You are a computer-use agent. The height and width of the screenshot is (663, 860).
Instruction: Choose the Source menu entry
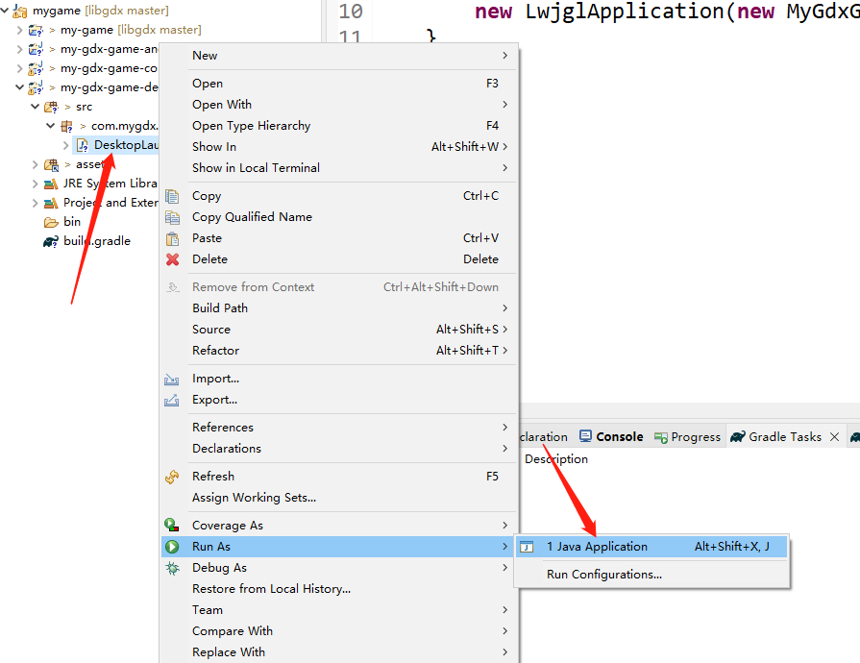(x=338, y=330)
